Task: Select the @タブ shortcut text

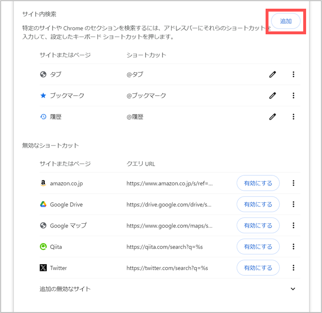Action: coord(134,74)
